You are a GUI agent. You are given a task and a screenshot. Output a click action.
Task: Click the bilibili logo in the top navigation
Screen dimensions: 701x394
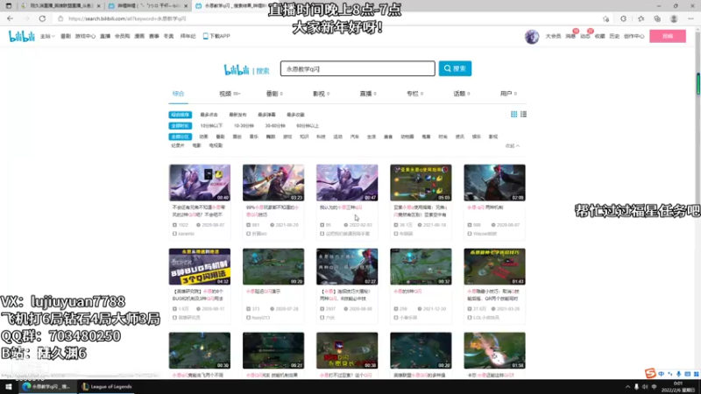click(x=21, y=36)
